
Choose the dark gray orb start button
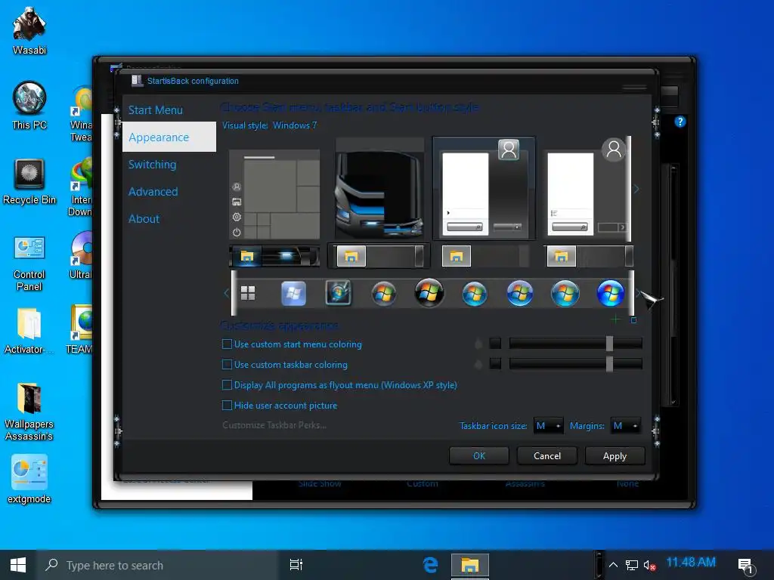click(383, 294)
